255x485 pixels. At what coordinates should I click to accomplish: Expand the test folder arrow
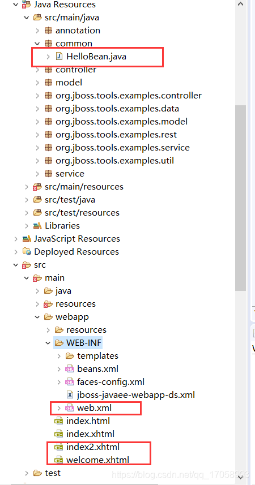[x=27, y=473]
